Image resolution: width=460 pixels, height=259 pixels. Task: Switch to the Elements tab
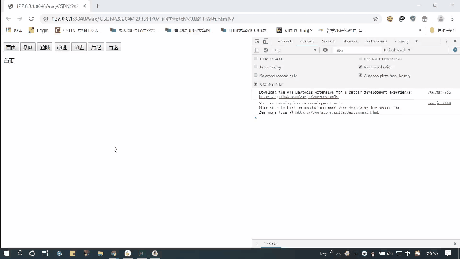pos(285,42)
